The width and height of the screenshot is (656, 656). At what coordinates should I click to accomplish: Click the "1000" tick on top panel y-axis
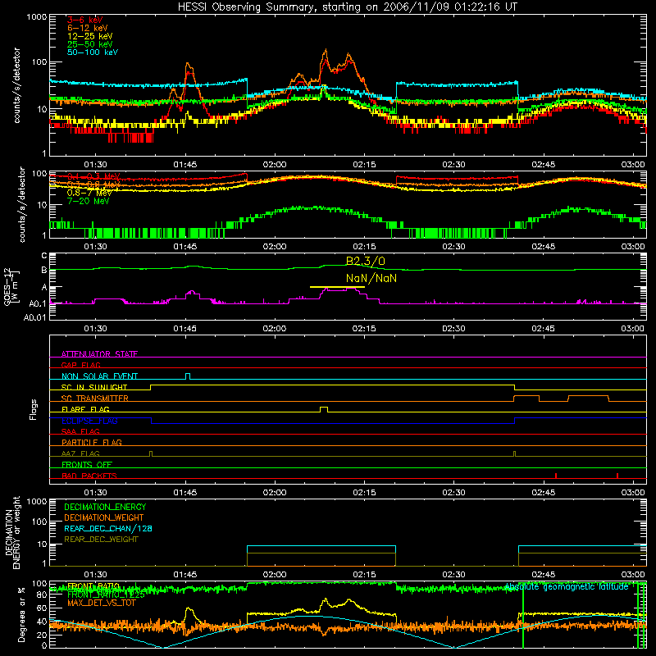tap(36, 17)
